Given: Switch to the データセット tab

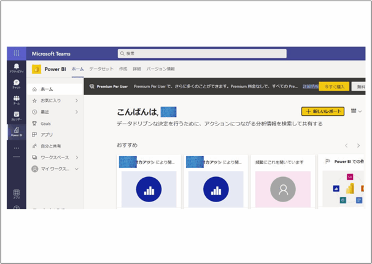Looking at the screenshot, I should point(101,69).
